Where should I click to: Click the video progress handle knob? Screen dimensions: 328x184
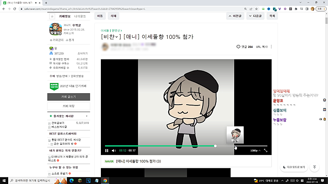[215, 146]
